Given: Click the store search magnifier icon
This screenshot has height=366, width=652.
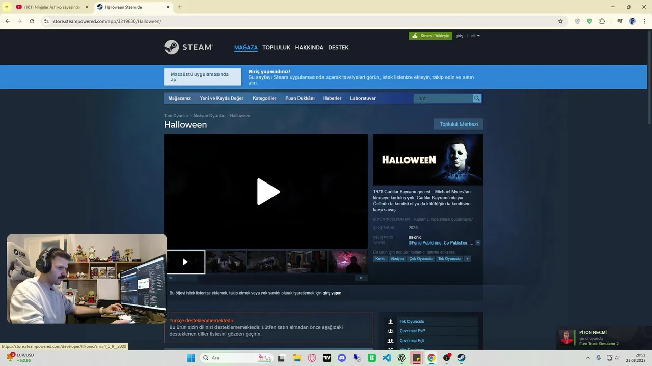Looking at the screenshot, I should [x=477, y=98].
